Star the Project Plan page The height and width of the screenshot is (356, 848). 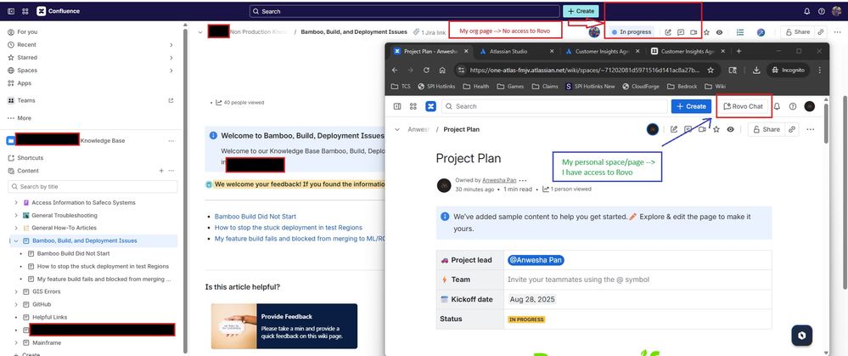[716, 129]
